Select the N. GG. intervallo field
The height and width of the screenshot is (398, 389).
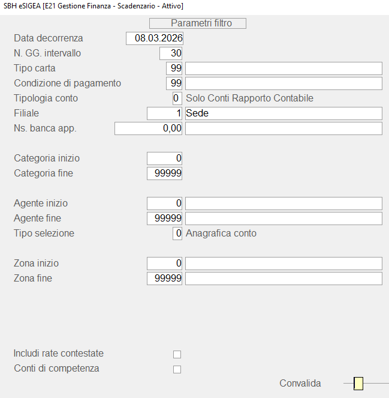(171, 53)
